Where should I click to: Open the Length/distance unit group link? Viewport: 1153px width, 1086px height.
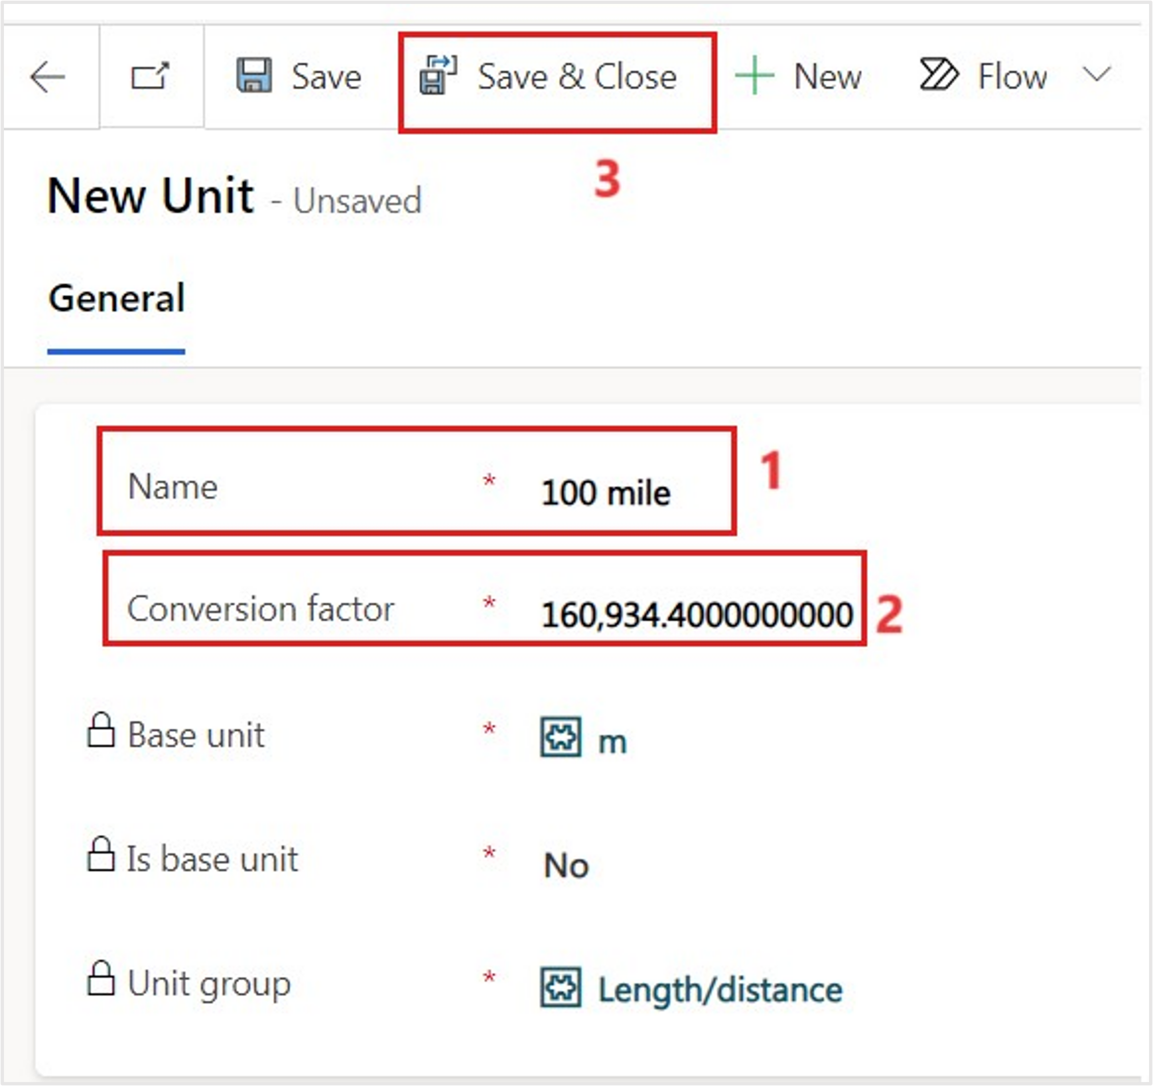point(720,990)
